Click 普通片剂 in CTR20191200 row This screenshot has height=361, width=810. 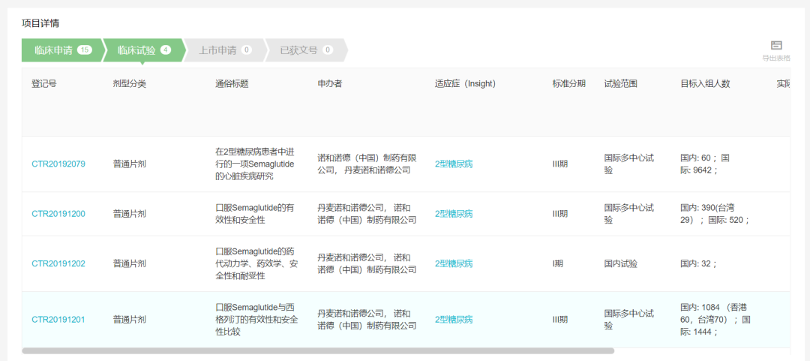pyautogui.click(x=130, y=214)
